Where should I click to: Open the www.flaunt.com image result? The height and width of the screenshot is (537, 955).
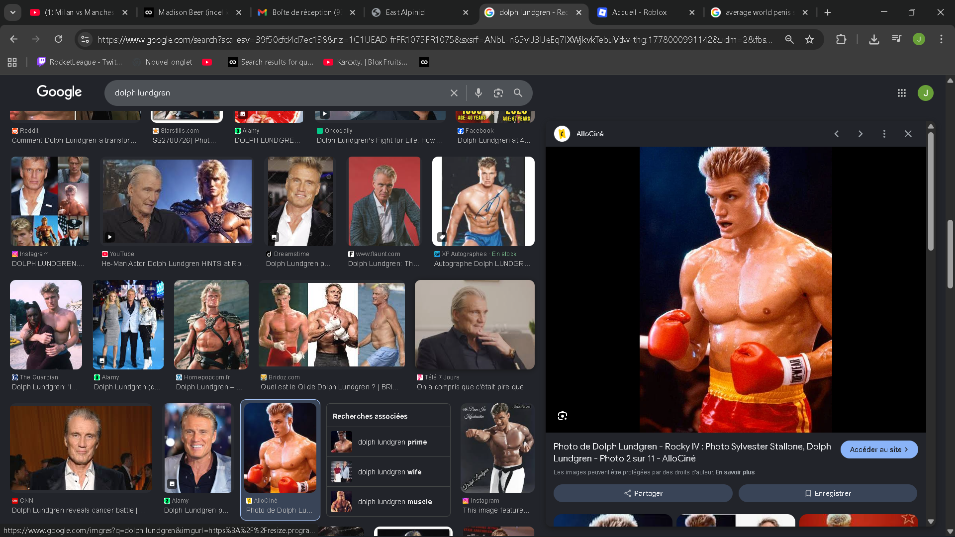tap(384, 201)
